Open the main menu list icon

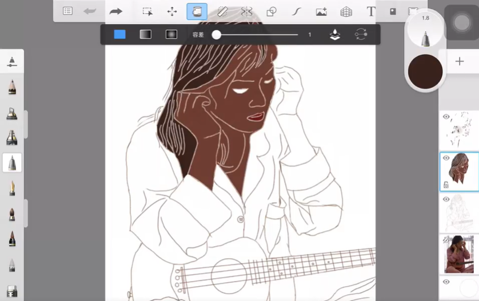coord(67,11)
